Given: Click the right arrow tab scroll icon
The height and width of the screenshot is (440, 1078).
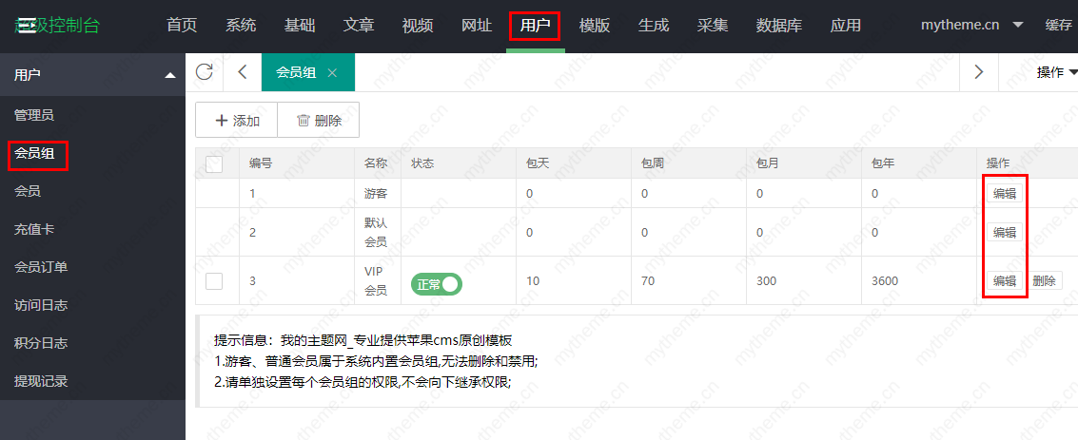Looking at the screenshot, I should [x=978, y=72].
